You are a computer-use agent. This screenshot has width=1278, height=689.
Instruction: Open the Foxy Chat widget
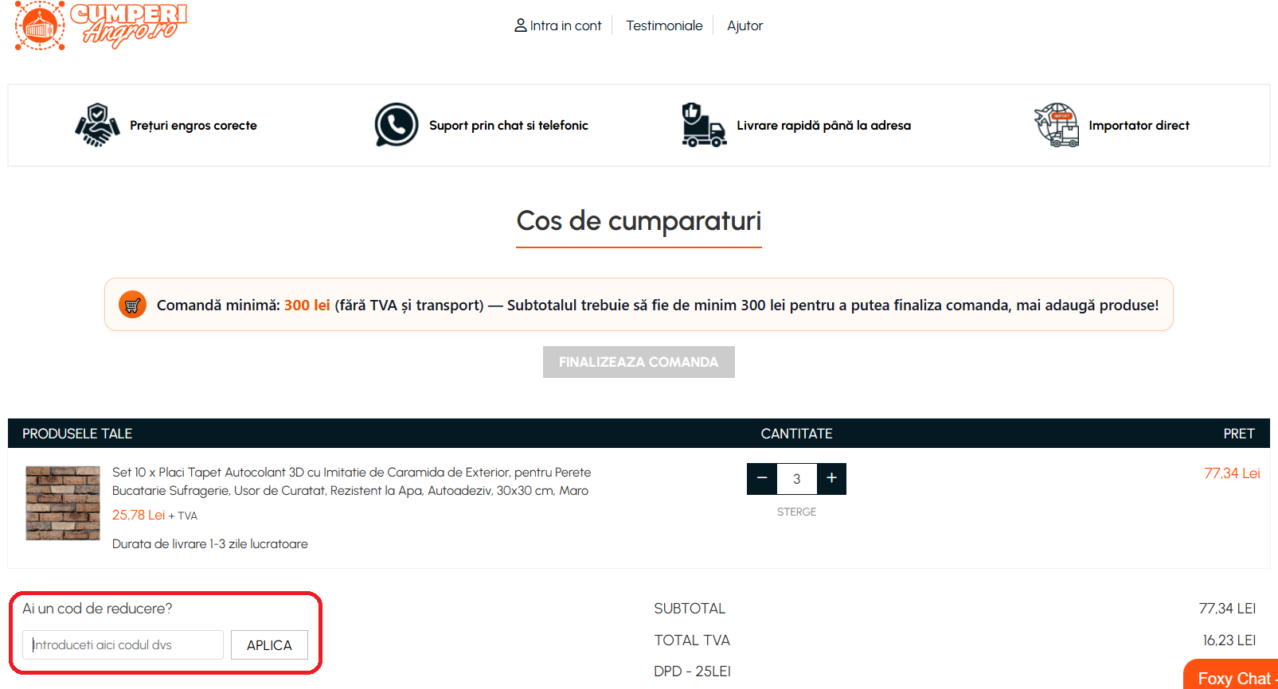point(1233,677)
